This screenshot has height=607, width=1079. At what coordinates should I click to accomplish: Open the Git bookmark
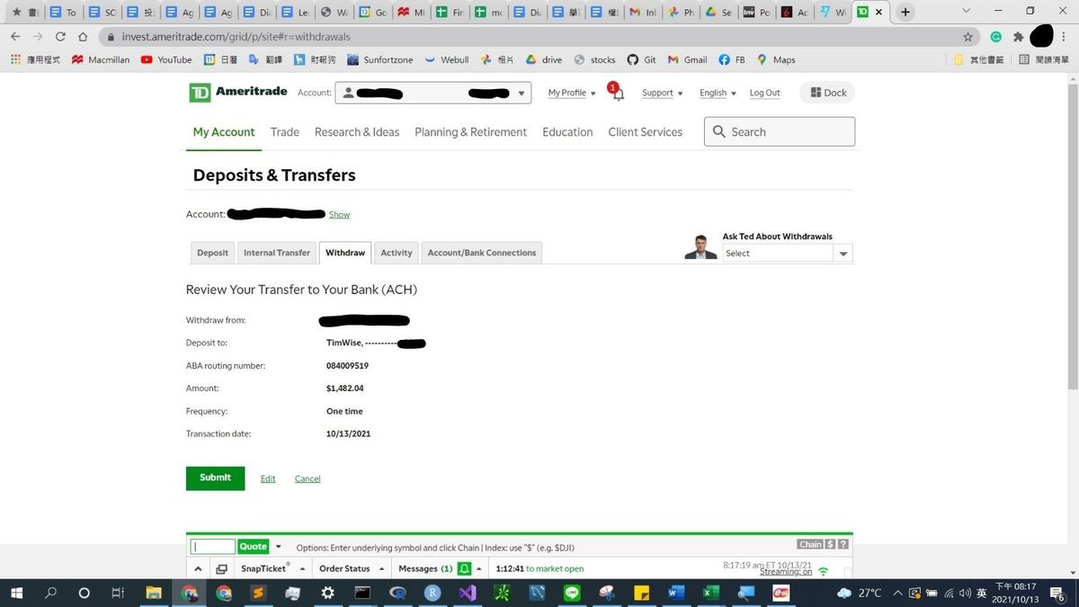point(642,59)
